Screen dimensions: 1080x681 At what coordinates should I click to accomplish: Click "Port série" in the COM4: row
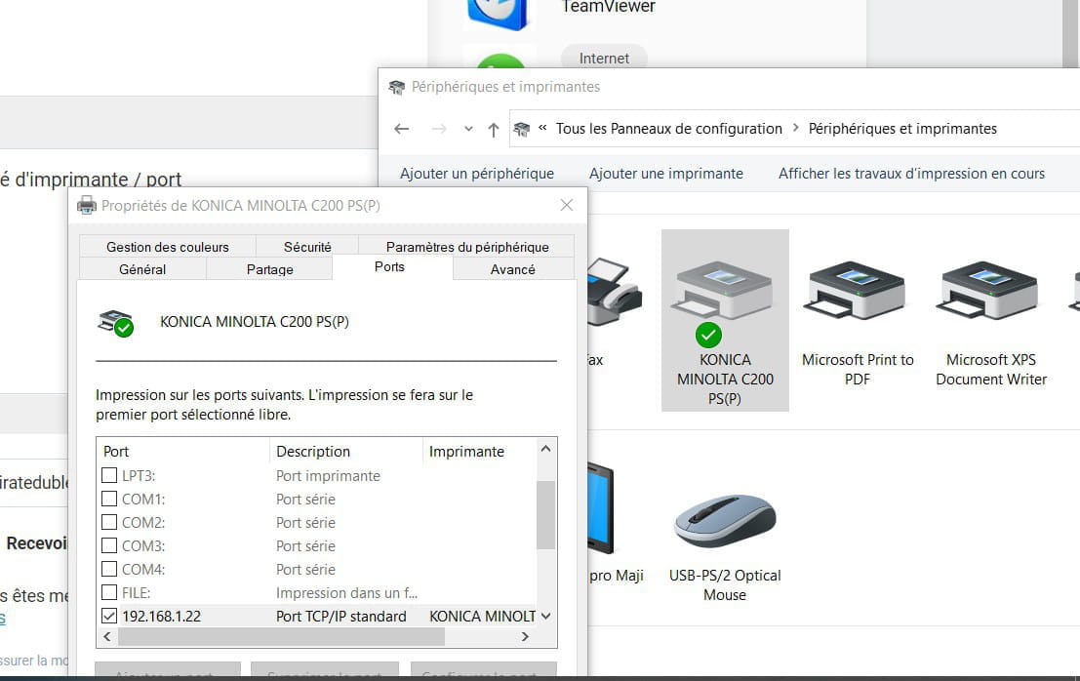click(305, 570)
